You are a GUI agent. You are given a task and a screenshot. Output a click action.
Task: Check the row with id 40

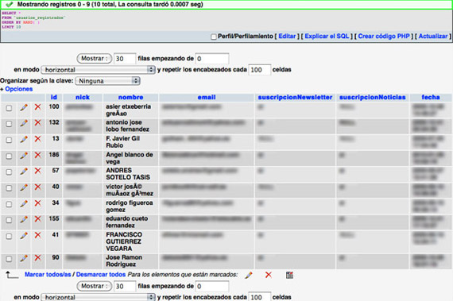[9, 188]
